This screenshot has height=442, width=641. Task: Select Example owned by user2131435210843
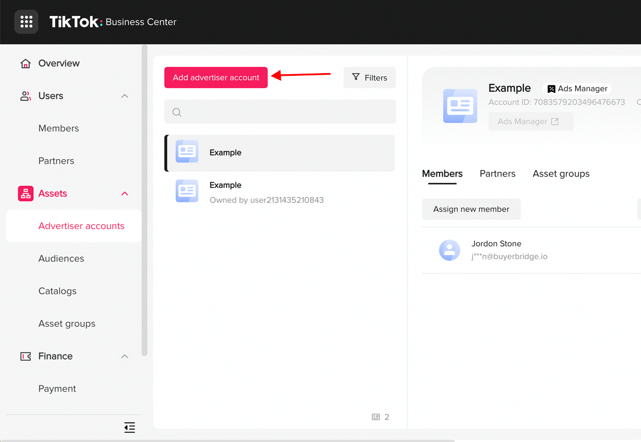coord(280,192)
